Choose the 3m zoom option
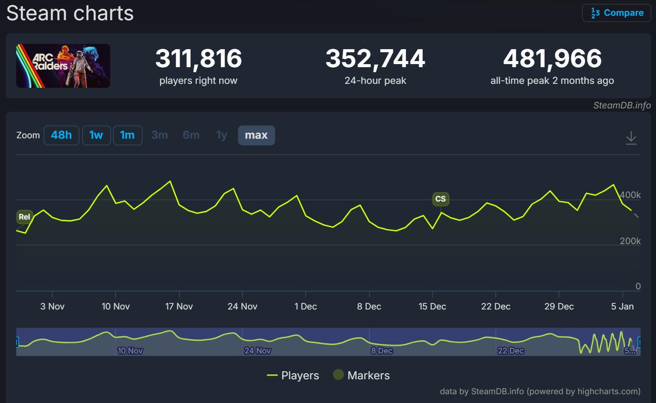The height and width of the screenshot is (403, 656). coord(159,135)
